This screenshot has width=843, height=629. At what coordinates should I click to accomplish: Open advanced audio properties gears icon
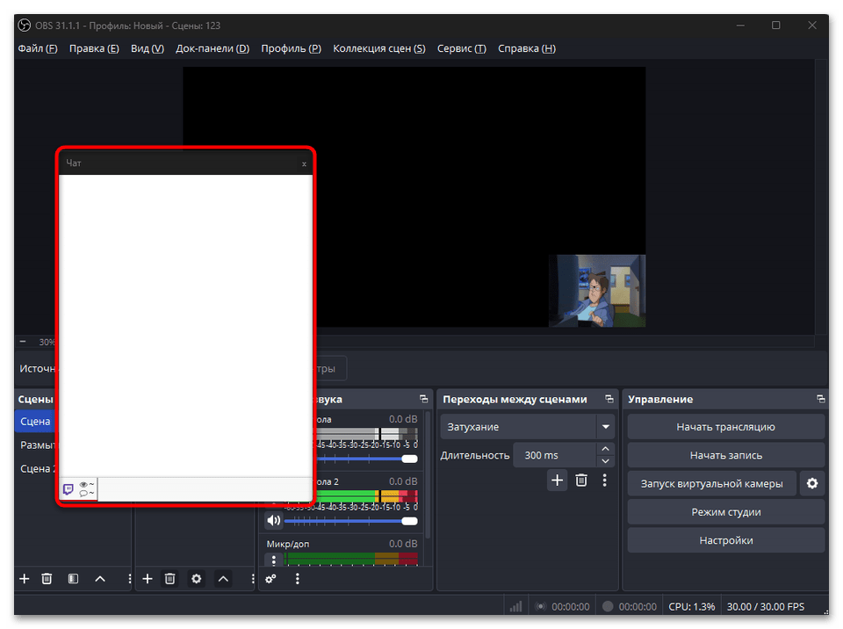pyautogui.click(x=271, y=579)
